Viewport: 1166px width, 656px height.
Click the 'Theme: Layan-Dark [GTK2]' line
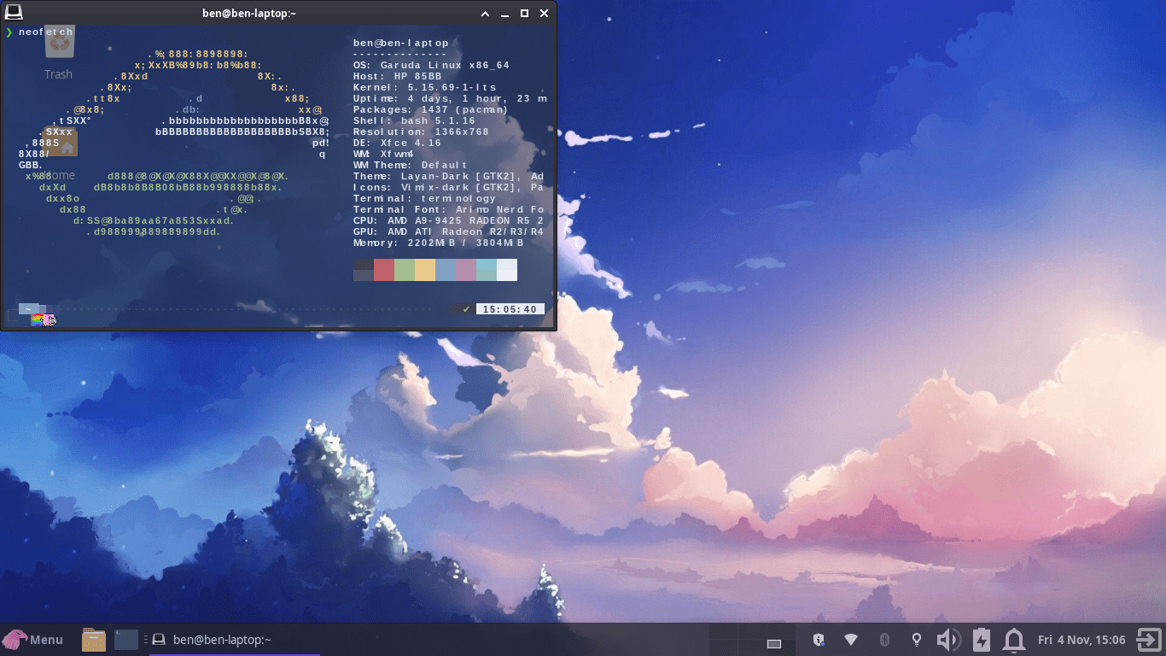point(449,176)
